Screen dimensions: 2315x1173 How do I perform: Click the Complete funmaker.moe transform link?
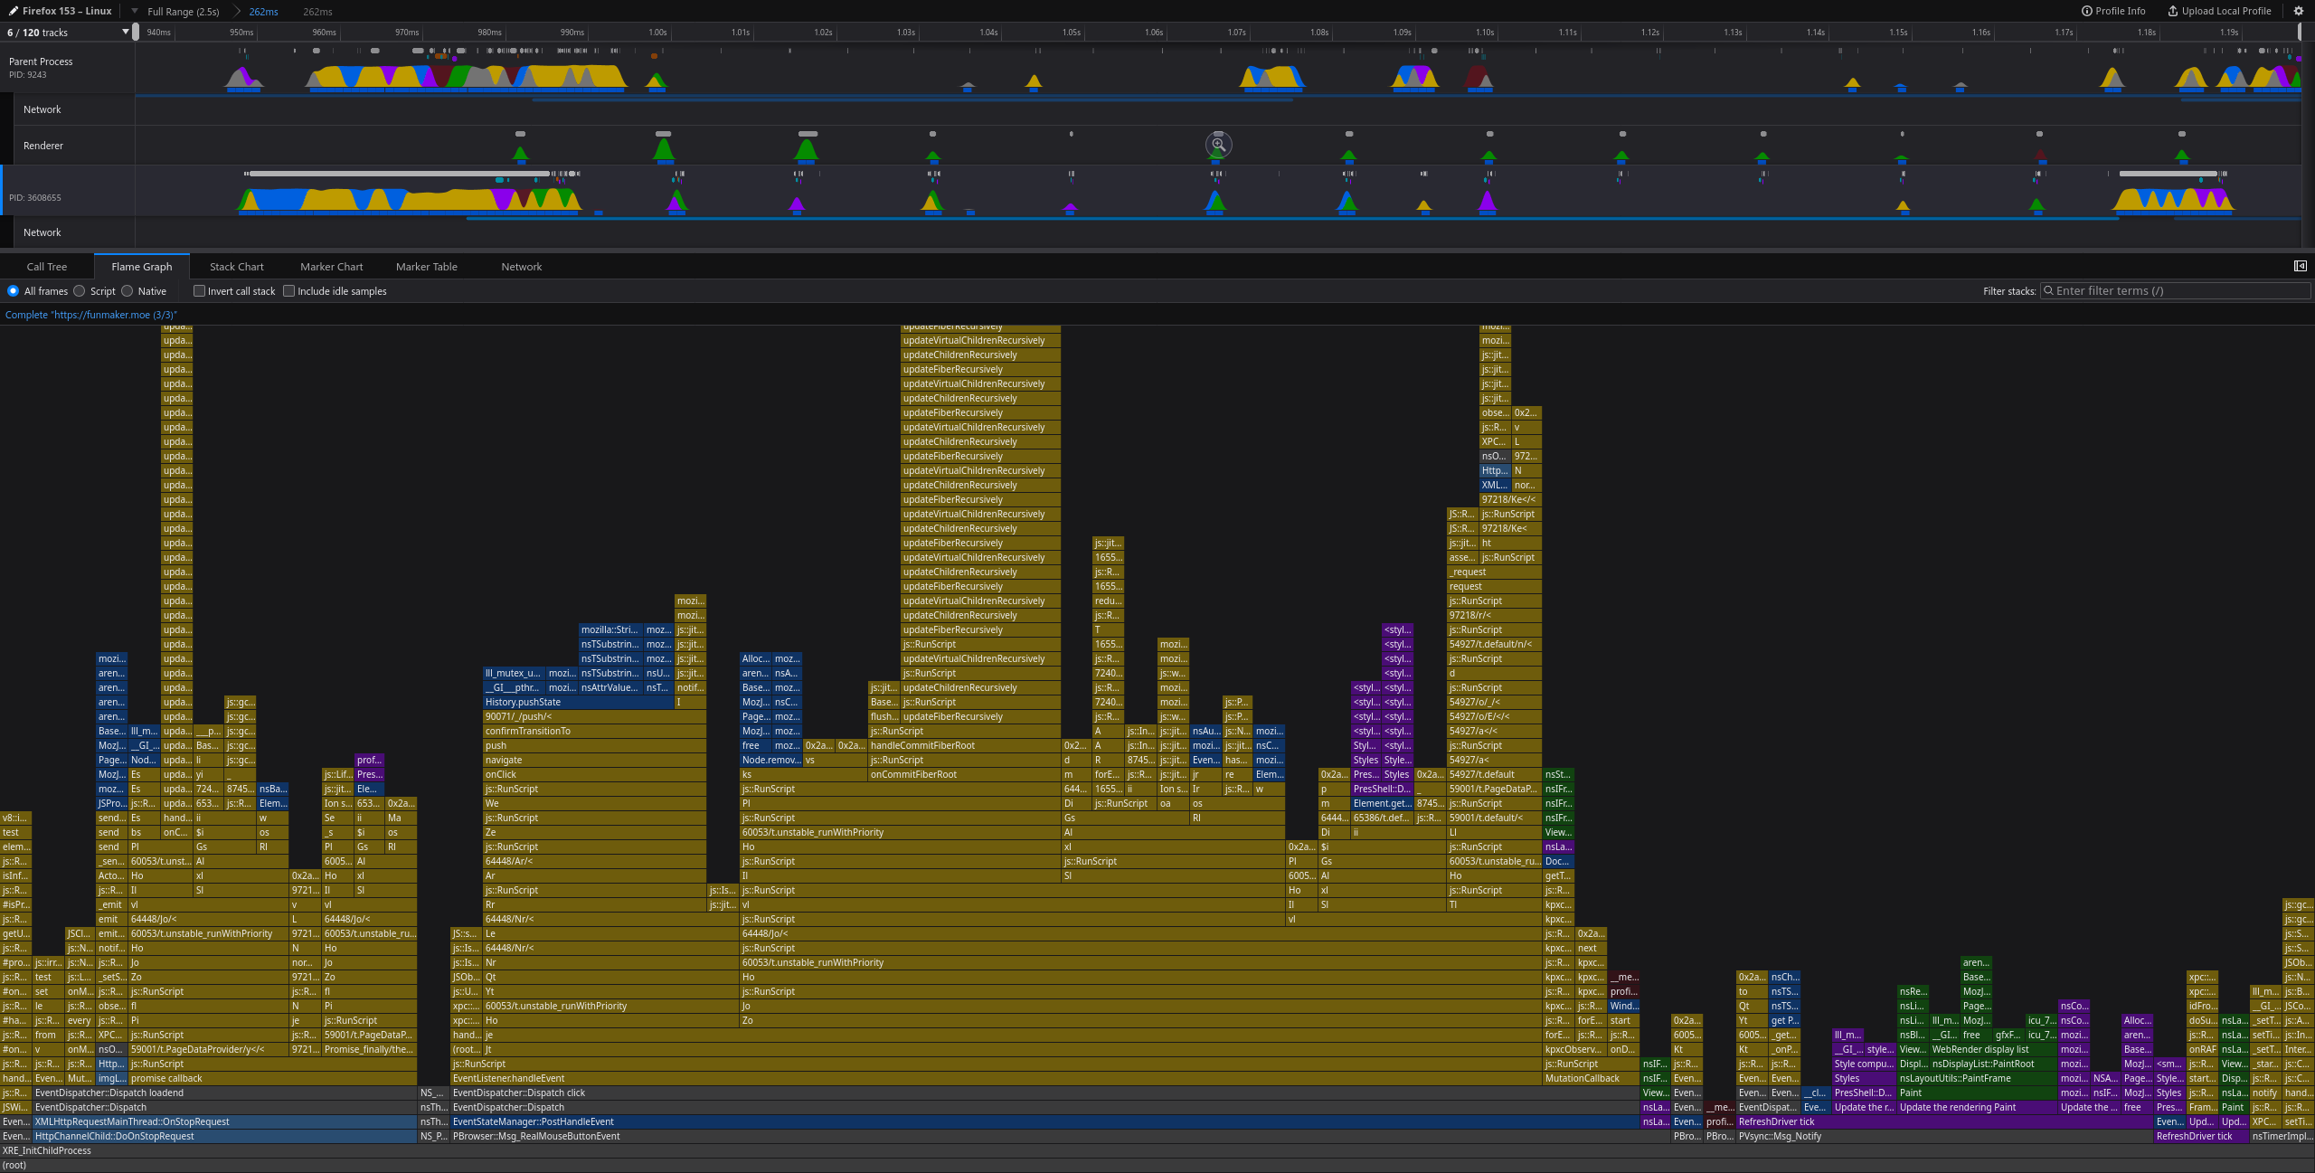[91, 315]
